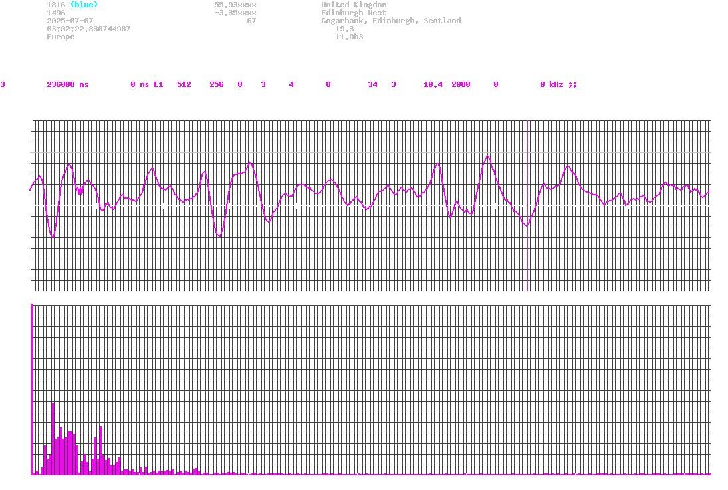Select the value '19.3' in the header
This screenshot has width=728, height=490.
point(344,29)
